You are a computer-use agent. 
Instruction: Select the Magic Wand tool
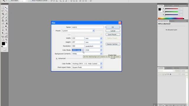click(6, 11)
